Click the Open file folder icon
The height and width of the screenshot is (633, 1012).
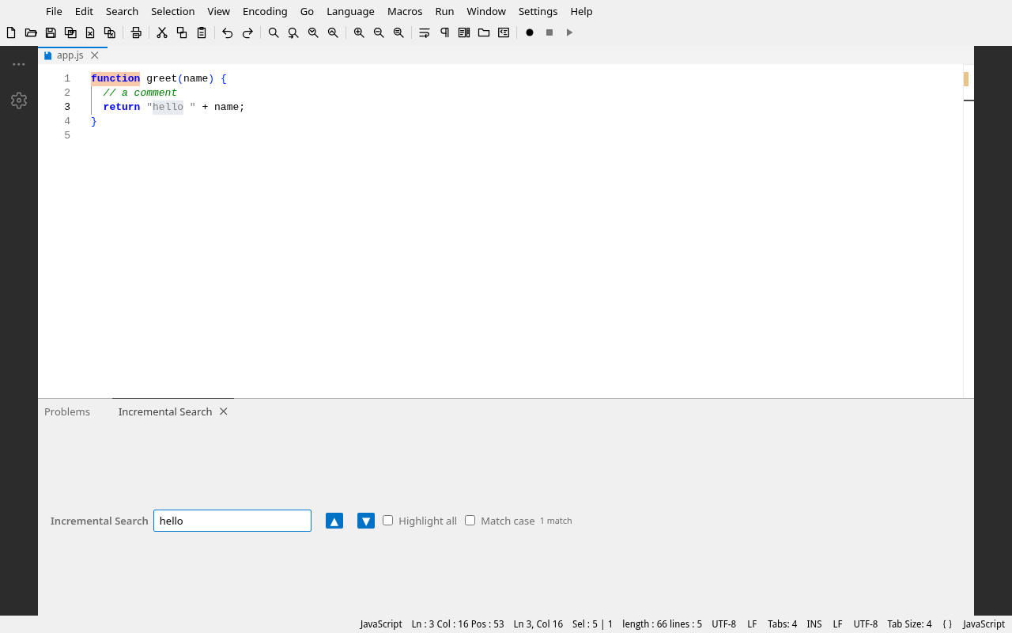pyautogui.click(x=31, y=32)
